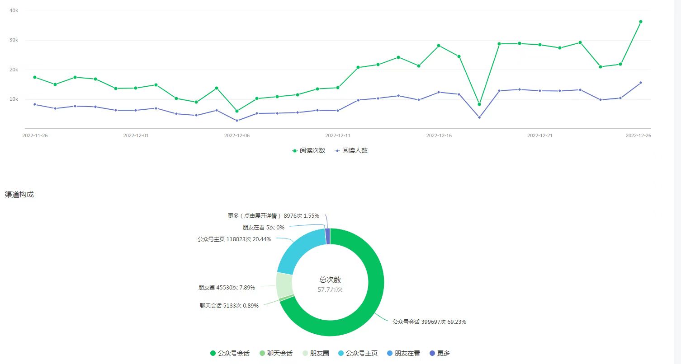681x364 pixels.
Task: Select the 阅读次数 peak point on 2022-12-26
Action: [641, 22]
